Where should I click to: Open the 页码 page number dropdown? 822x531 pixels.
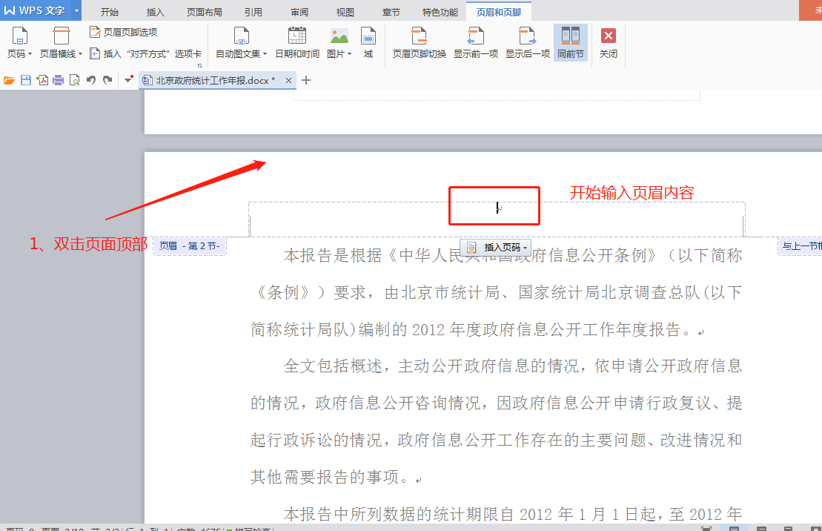(19, 43)
